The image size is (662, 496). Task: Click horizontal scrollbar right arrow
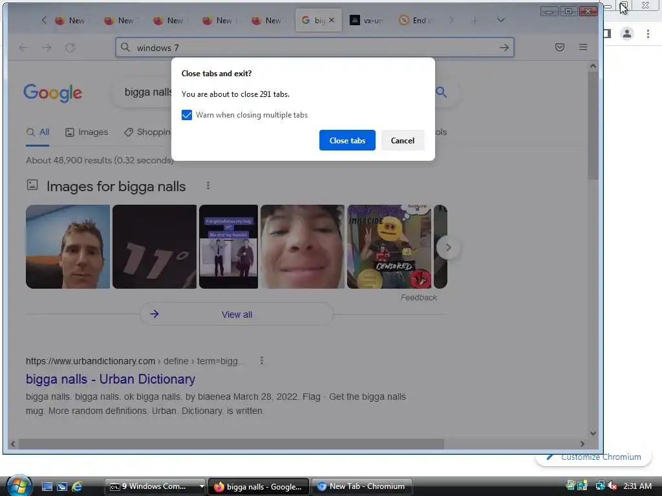click(x=582, y=444)
